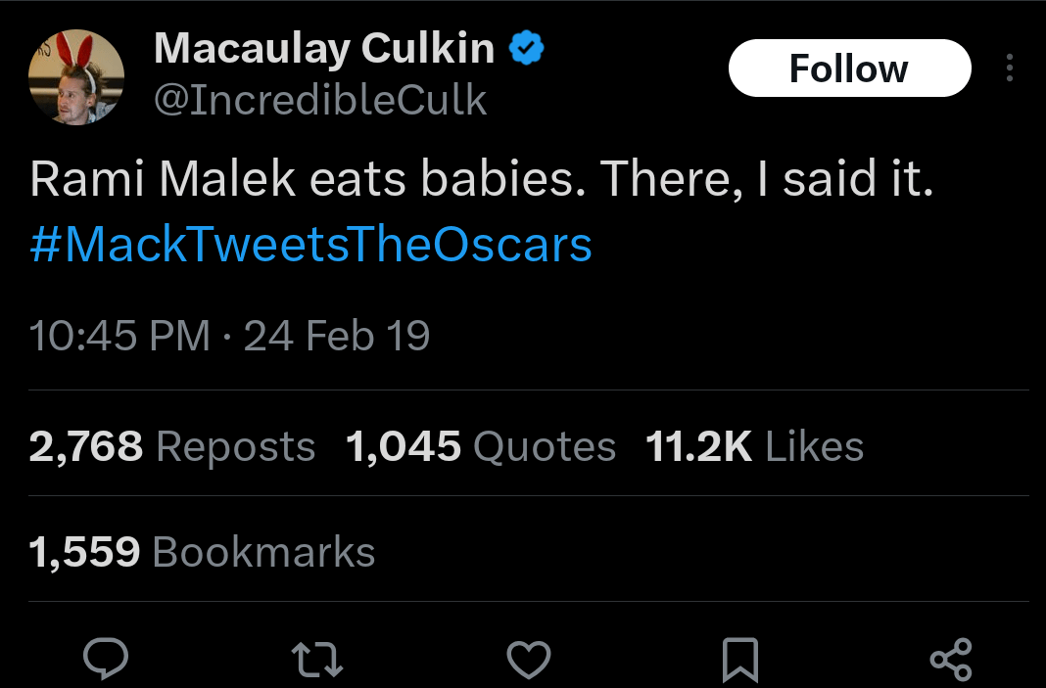Open the three-dot more options menu
Image resolution: width=1046 pixels, height=688 pixels.
(x=1010, y=68)
